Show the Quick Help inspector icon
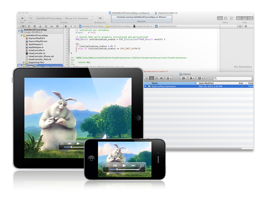Viewport: 265px width, 197px height. (x=246, y=27)
